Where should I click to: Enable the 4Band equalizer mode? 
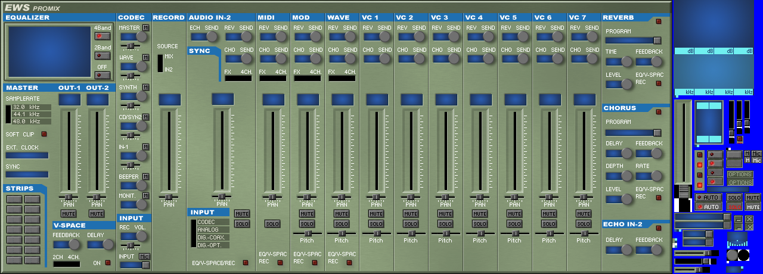(103, 36)
